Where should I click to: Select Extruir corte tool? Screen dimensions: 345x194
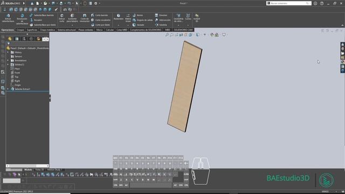[x=62, y=18]
